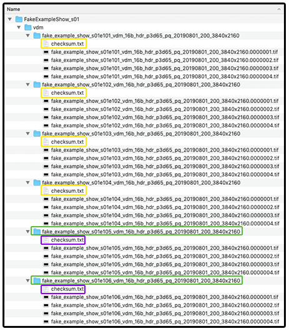Image resolution: width=289 pixels, height=331 pixels.
Task: Select s01e106 file name ending 0000004.tif
Action: [165, 322]
